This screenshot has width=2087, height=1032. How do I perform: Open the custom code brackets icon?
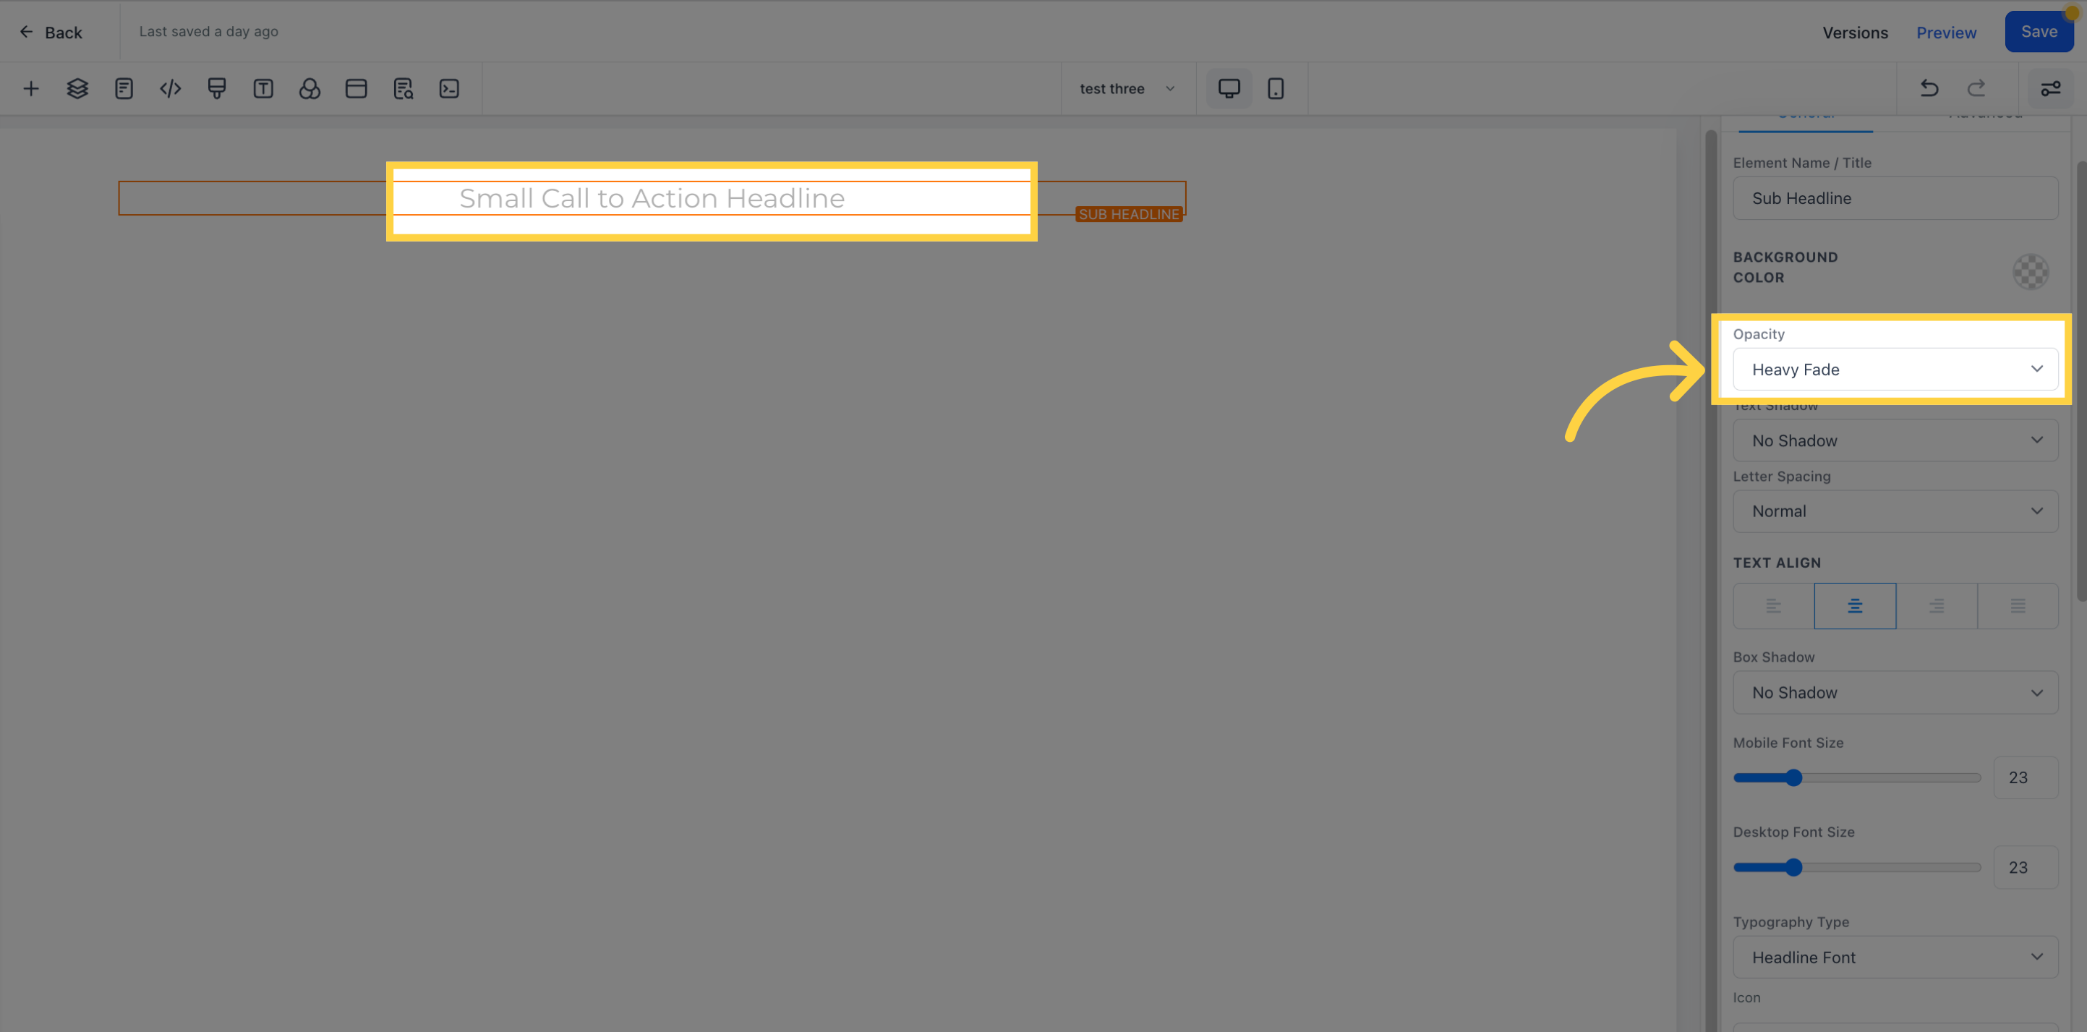coord(170,88)
